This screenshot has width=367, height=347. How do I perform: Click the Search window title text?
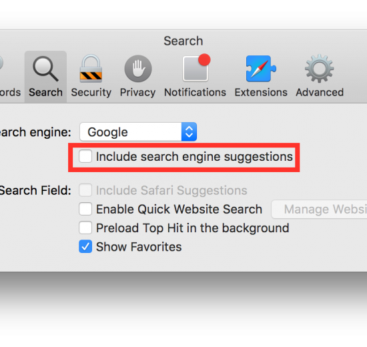pyautogui.click(x=183, y=41)
